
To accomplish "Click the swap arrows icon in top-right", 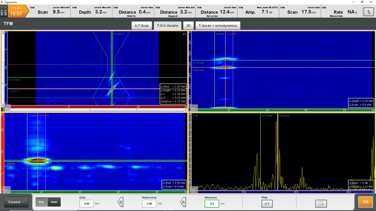I will click(x=368, y=12).
